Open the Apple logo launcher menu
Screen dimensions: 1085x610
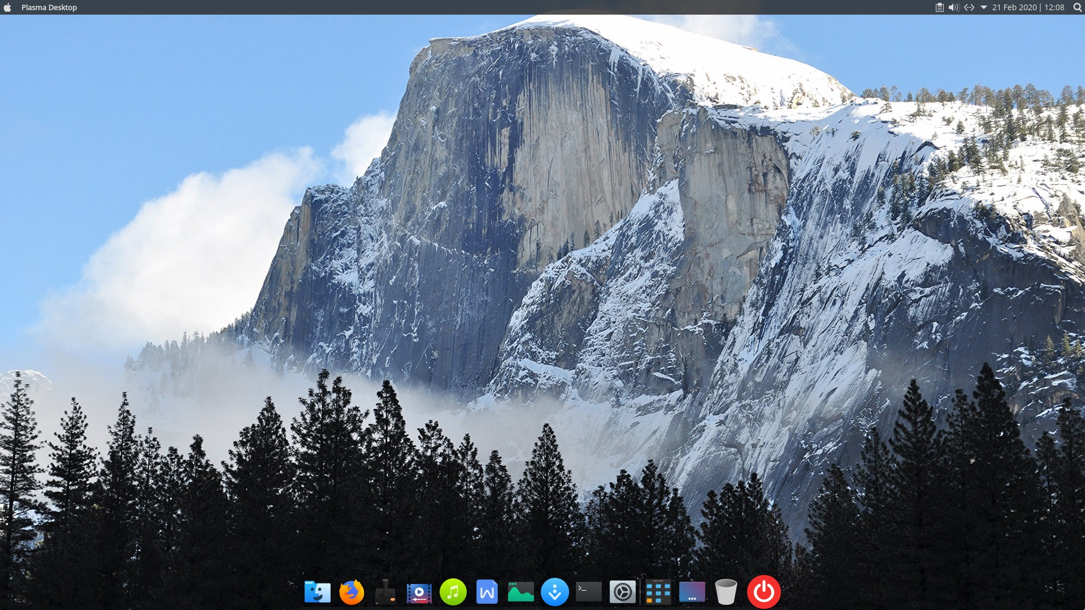point(7,7)
